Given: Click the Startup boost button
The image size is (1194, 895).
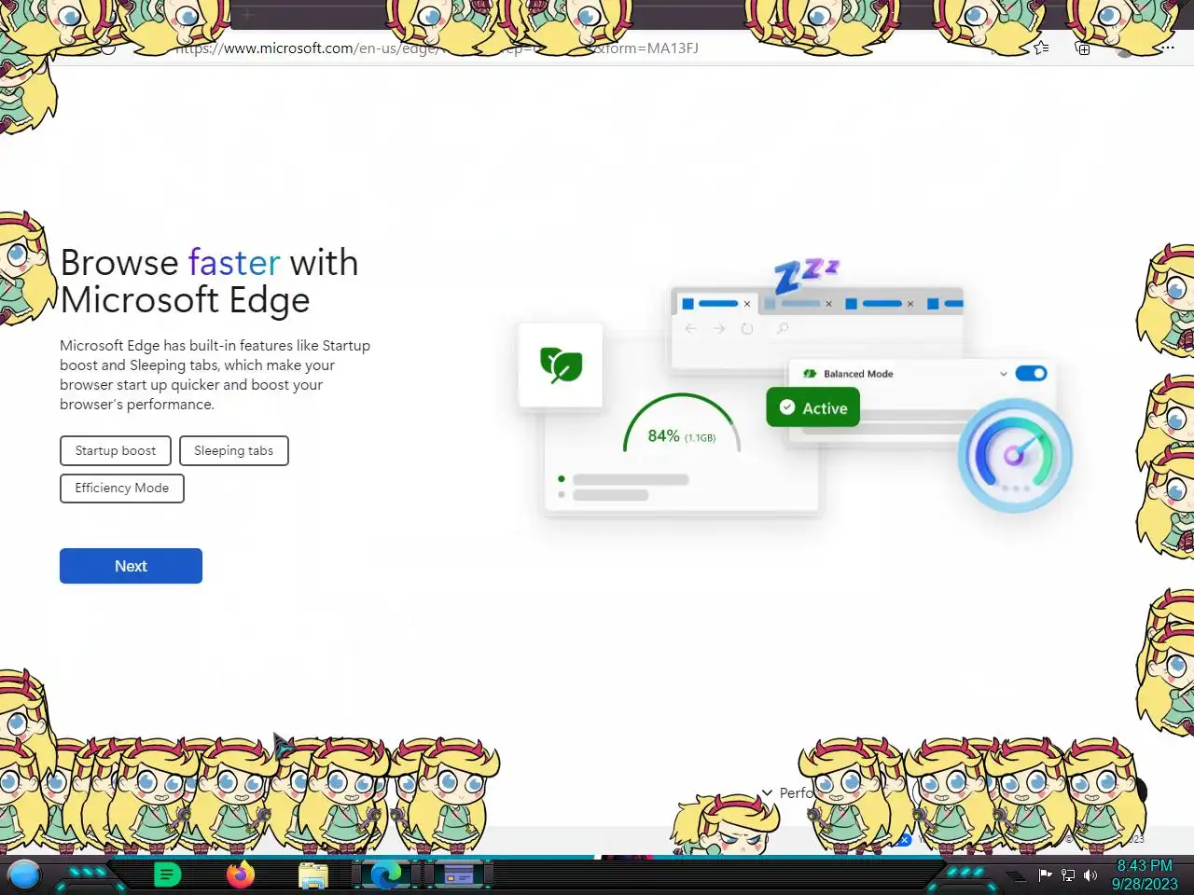Looking at the screenshot, I should 116,450.
